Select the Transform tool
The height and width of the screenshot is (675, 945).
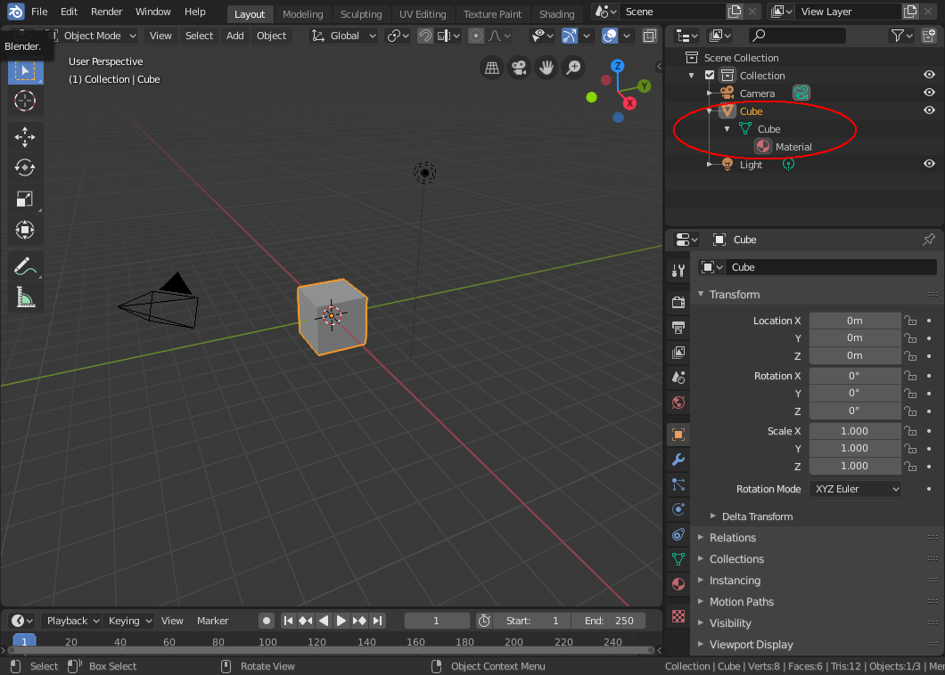(25, 230)
